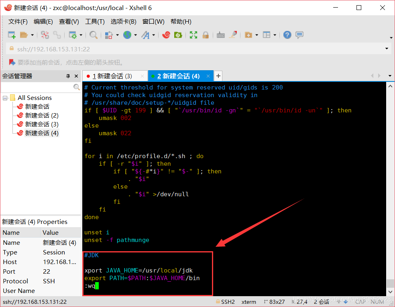Click the Value column header in Properties
Screen dimensions: 395x307
[61, 232]
